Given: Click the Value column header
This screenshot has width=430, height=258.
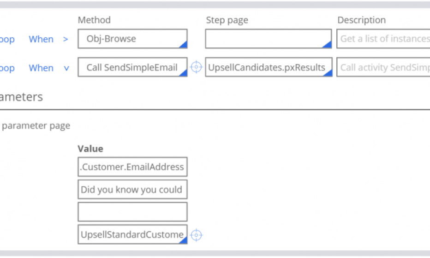Looking at the screenshot, I should coord(90,149).
